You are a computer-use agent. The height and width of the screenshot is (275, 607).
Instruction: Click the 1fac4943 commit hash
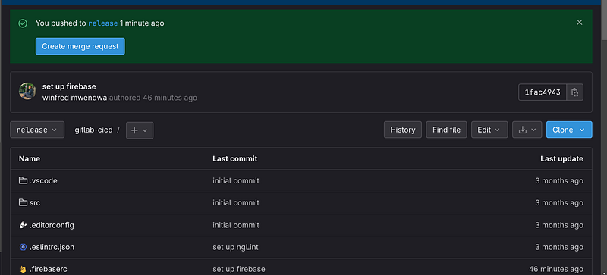click(543, 92)
